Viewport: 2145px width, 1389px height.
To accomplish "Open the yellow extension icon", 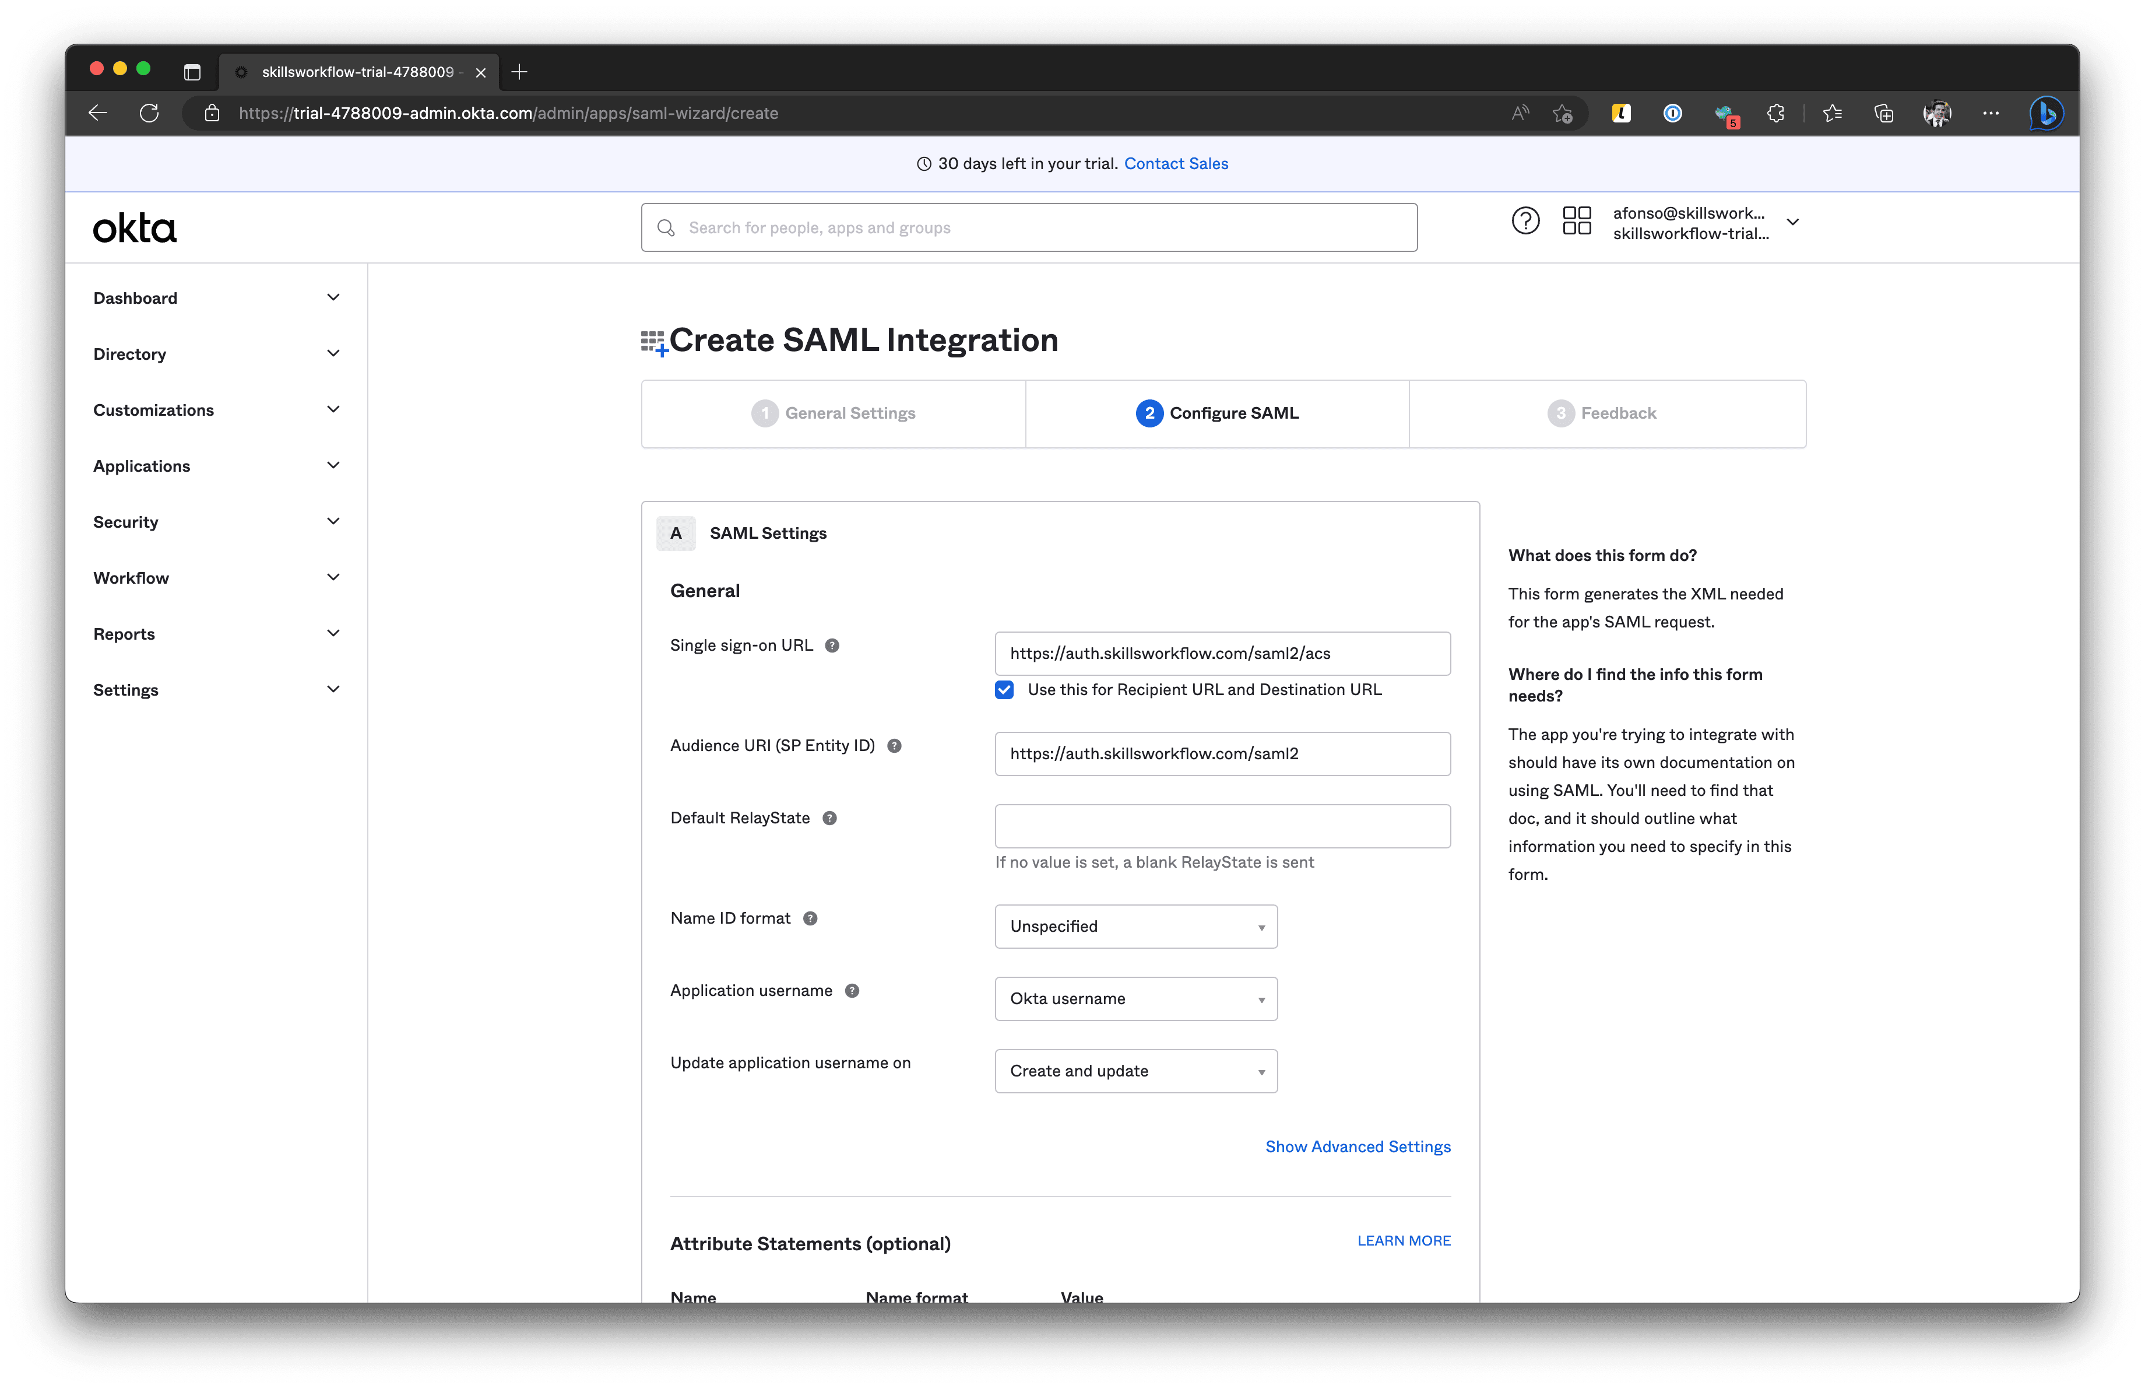I will point(1622,113).
